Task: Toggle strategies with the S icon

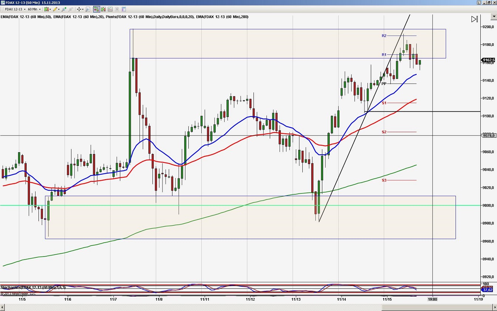Action: pyautogui.click(x=117, y=9)
